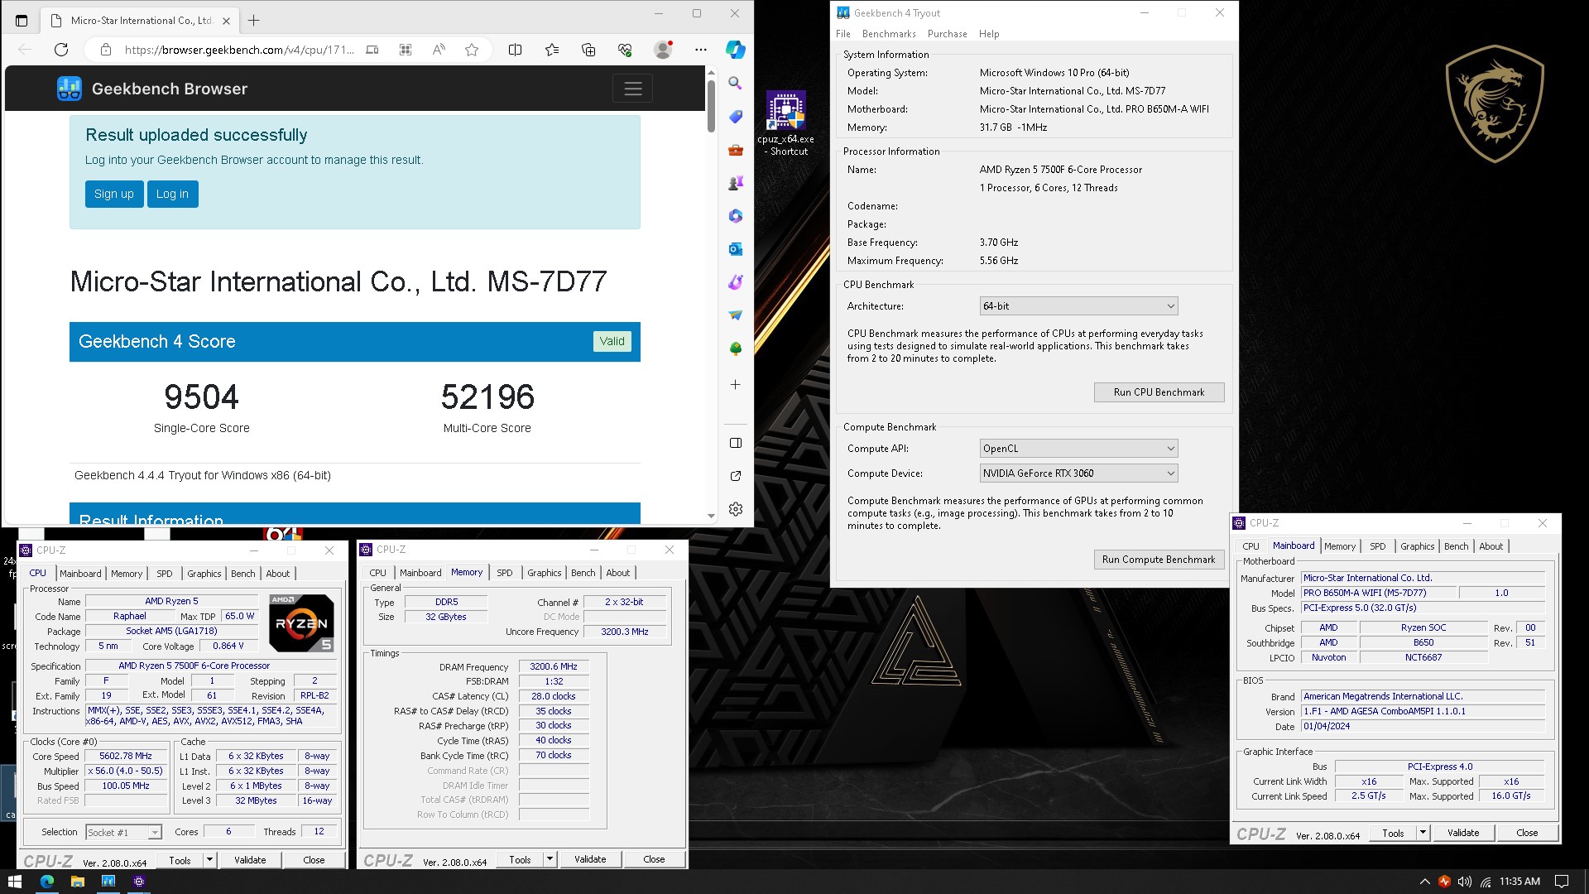Click the Run CPU Benchmark button

[1159, 392]
